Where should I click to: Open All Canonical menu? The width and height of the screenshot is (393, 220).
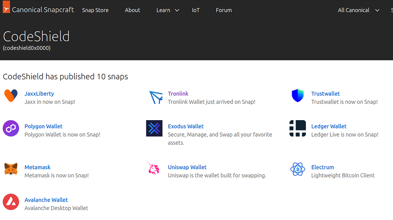click(353, 10)
